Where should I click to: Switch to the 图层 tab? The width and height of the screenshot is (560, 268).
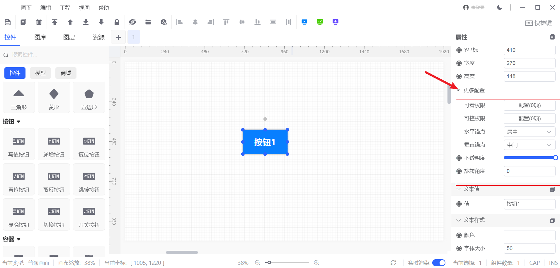pyautogui.click(x=69, y=37)
